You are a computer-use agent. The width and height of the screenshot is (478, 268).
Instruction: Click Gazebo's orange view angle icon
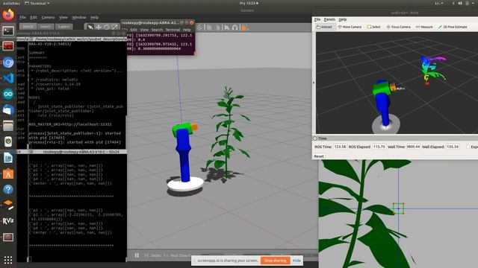pos(244,28)
